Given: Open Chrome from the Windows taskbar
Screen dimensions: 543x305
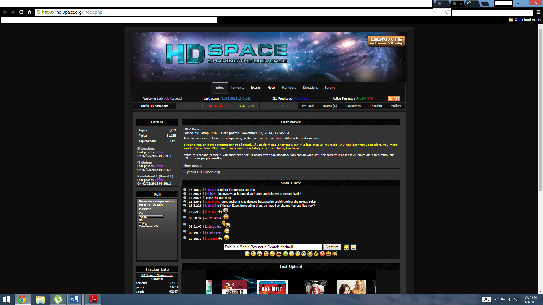Looking at the screenshot, I should pos(22,299).
